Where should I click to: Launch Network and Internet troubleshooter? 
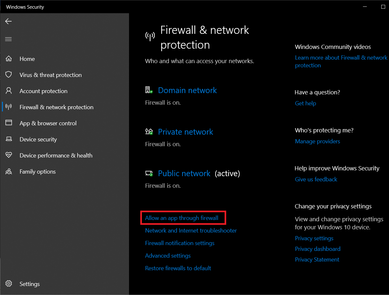[191, 231]
